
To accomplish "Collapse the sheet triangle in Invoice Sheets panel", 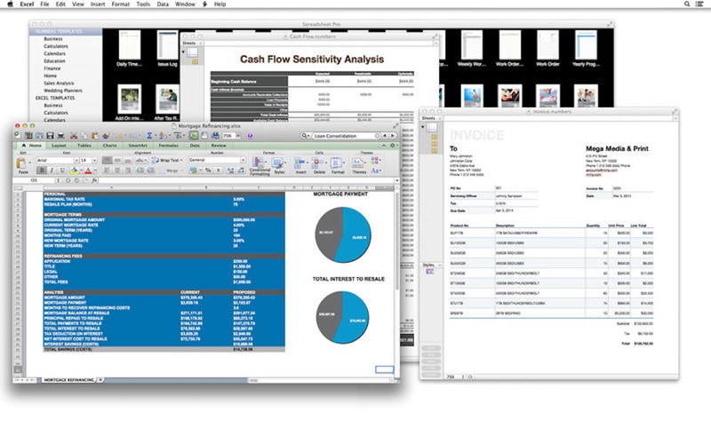I will [x=423, y=127].
